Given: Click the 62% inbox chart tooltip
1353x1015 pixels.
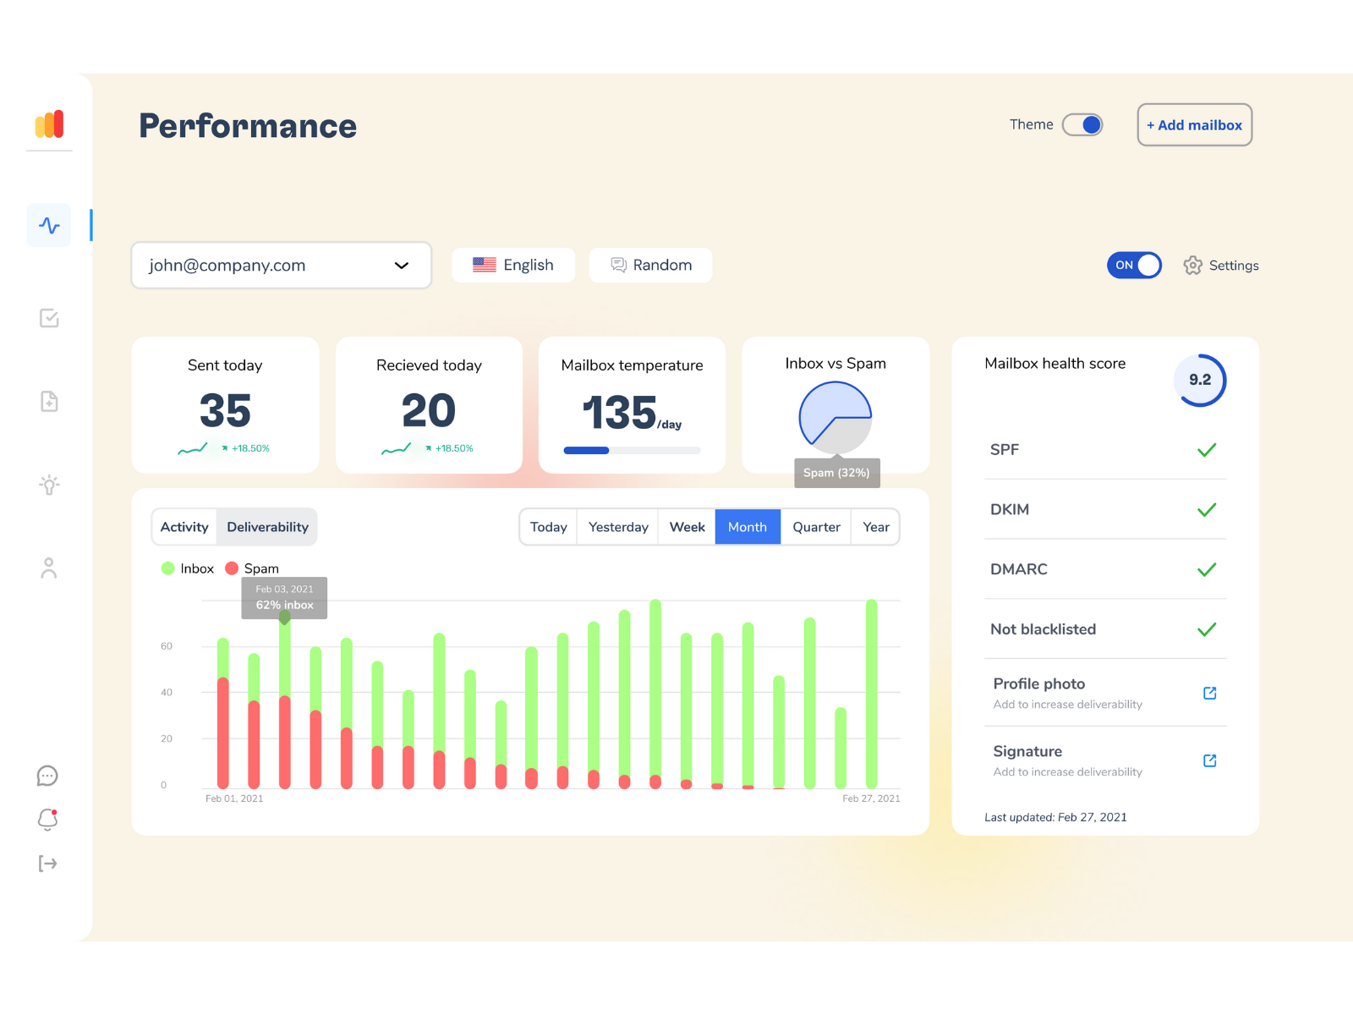Looking at the screenshot, I should click(284, 598).
